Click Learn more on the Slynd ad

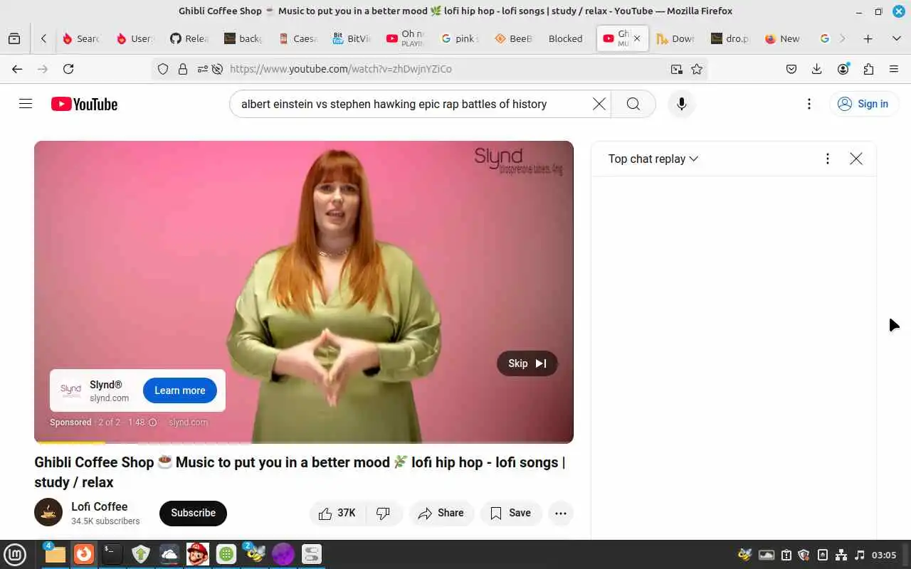tap(180, 390)
